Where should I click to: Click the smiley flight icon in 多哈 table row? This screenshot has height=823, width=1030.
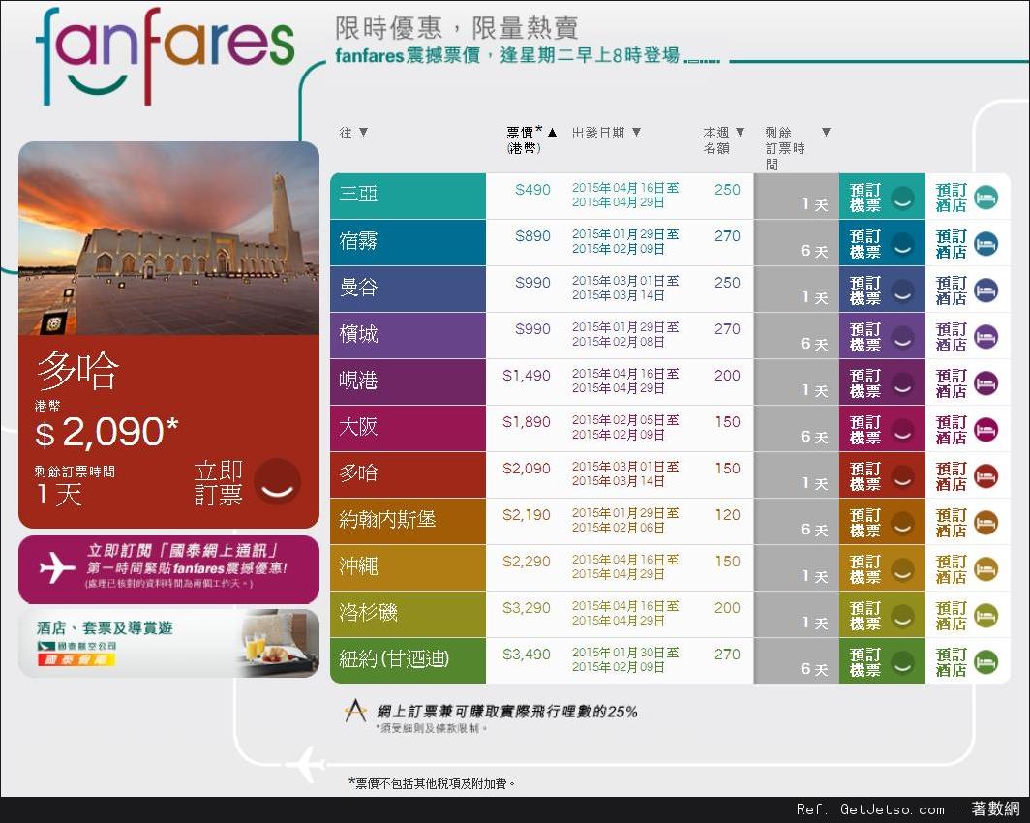(x=902, y=476)
